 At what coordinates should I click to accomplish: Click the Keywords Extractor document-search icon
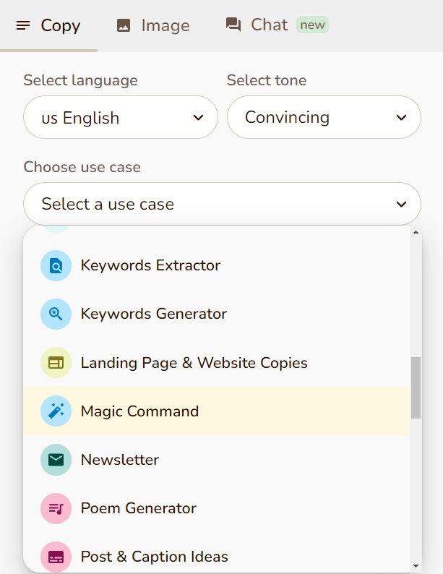[56, 266]
